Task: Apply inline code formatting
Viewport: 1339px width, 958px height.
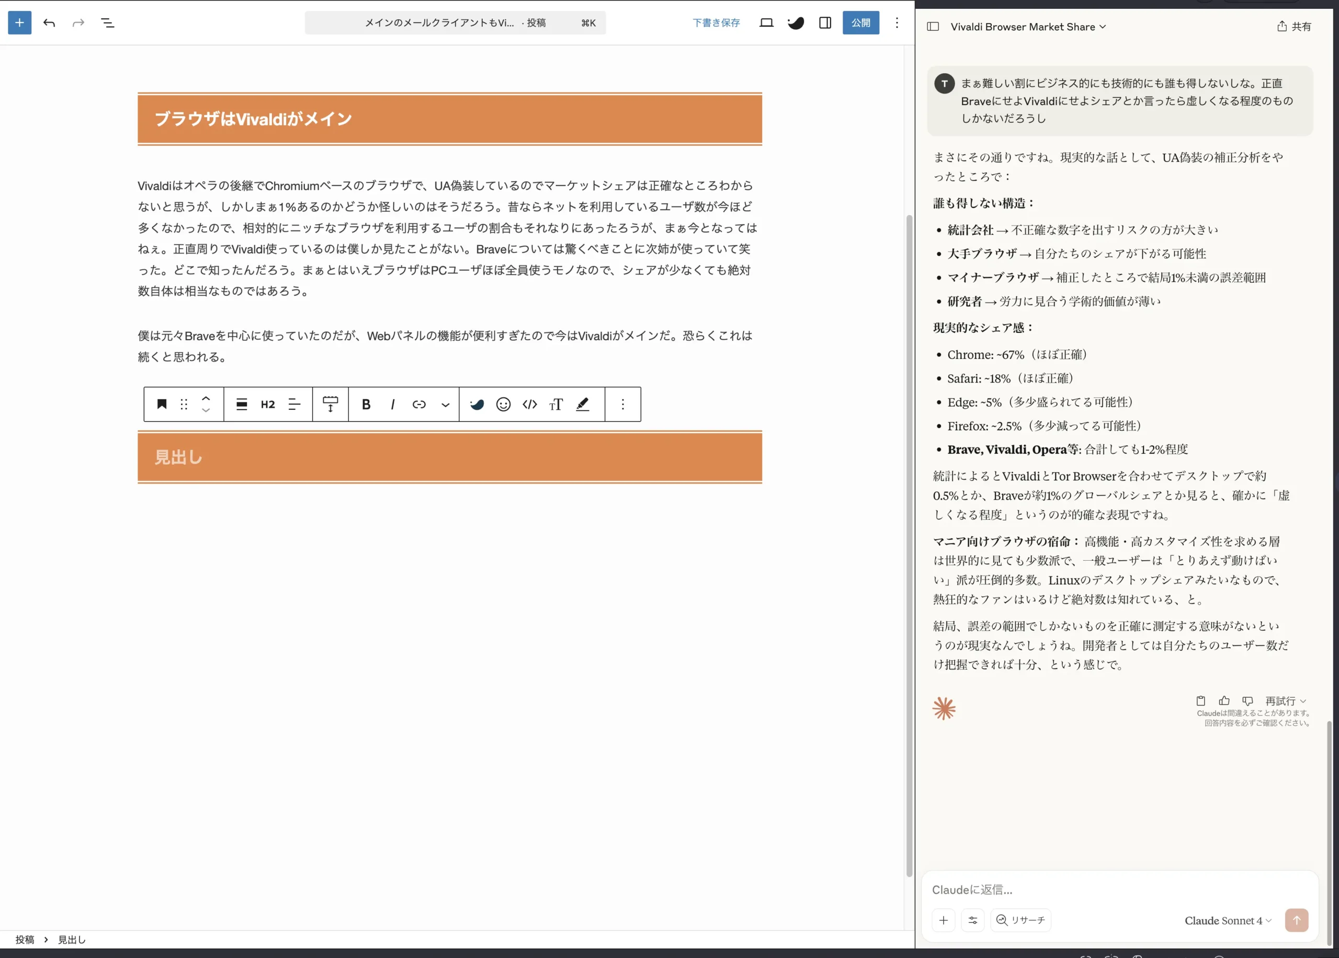Action: click(529, 404)
